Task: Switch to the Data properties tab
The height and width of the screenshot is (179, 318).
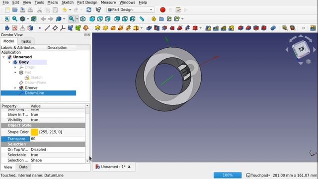Action: pyautogui.click(x=23, y=167)
